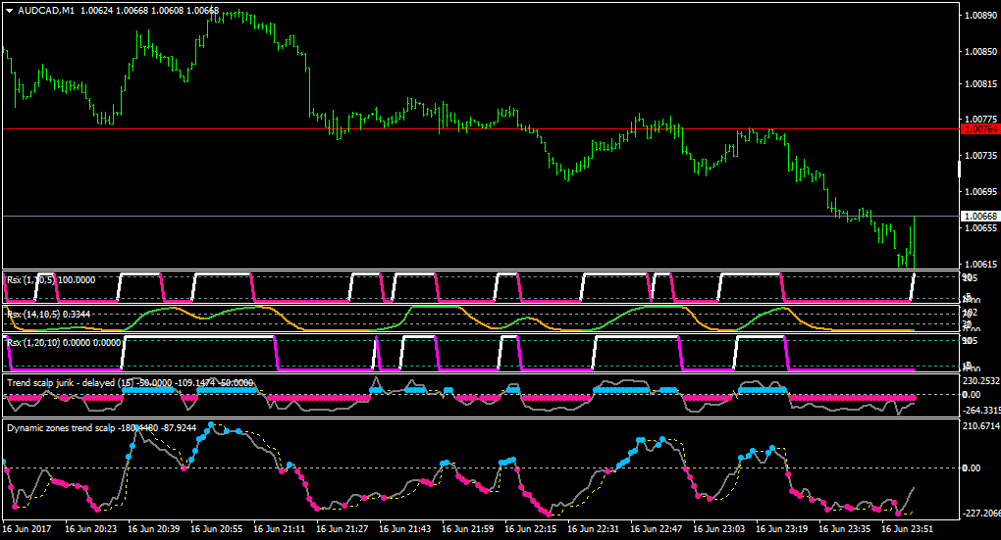Click the triangle arrow beside AUDCAD,M1 title
This screenshot has width=1001, height=540.
(10, 11)
